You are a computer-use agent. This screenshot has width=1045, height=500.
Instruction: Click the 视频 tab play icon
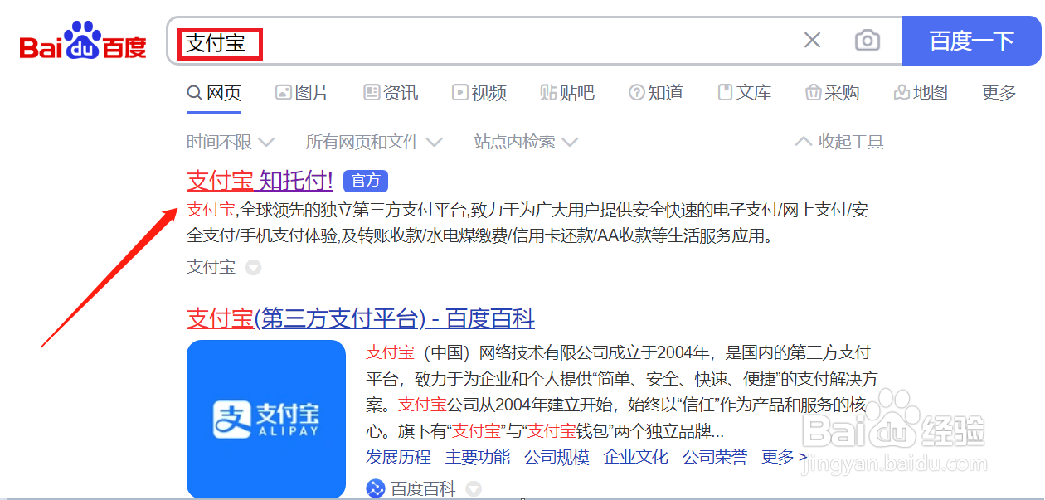click(x=459, y=93)
